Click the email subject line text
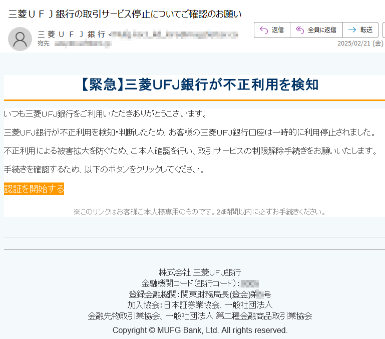This screenshot has width=385, height=339. click(125, 14)
